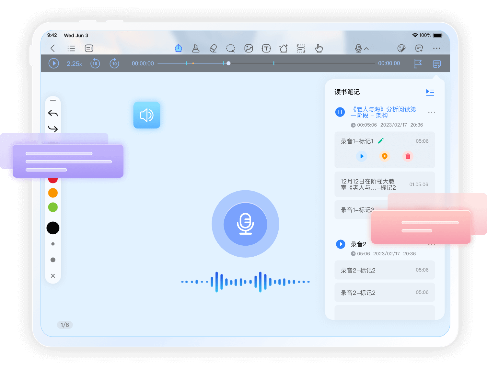The image size is (487, 367).
Task: Pick the orange color swatch
Action: (53, 193)
